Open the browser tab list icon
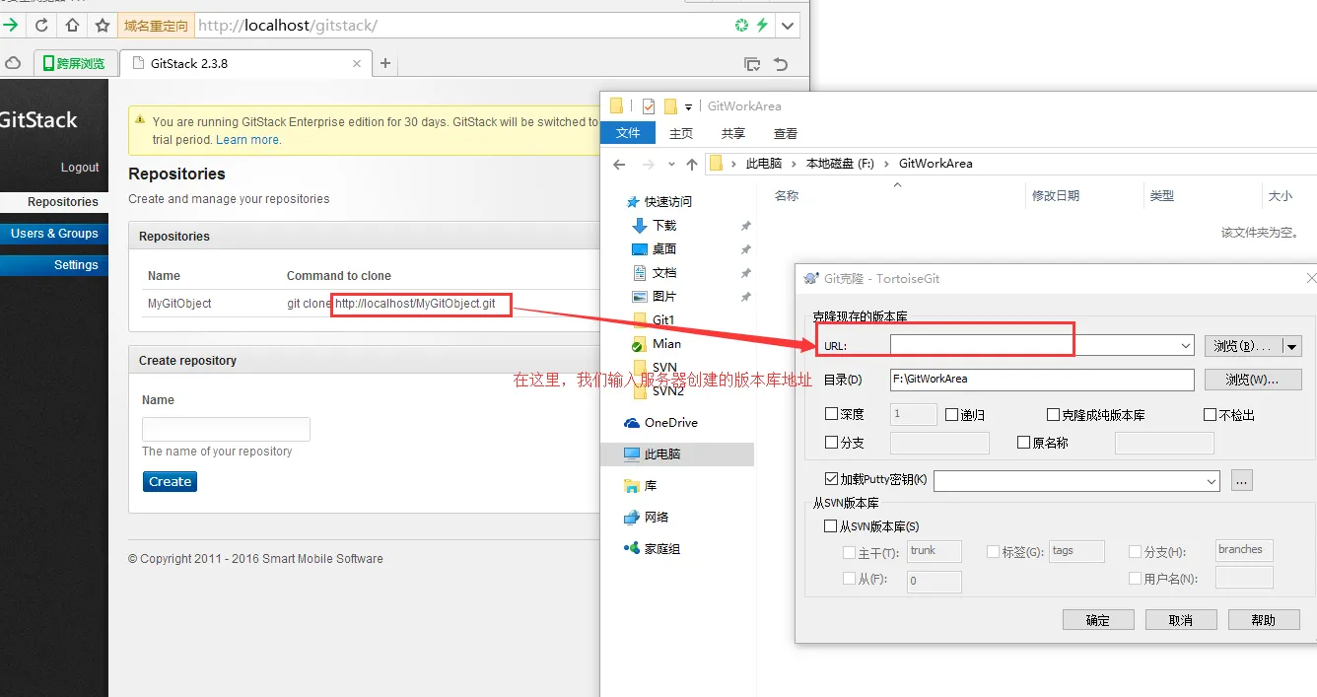 (x=752, y=64)
